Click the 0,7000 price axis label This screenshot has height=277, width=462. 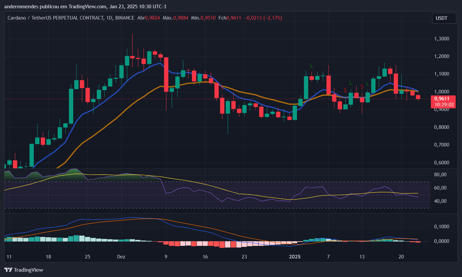click(441, 145)
